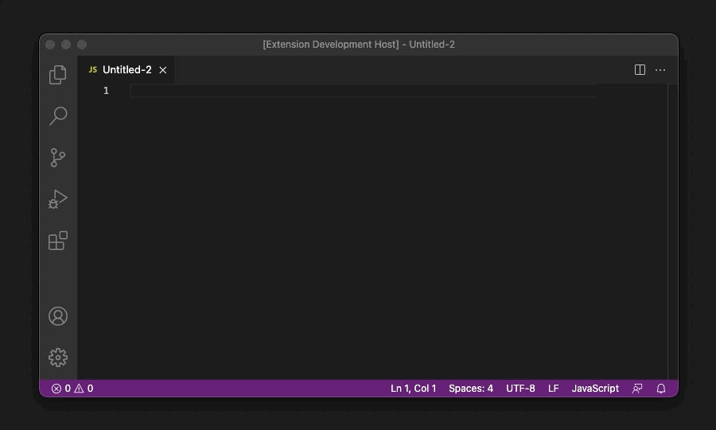
Task: Click the feedback icon in status bar
Action: (637, 389)
